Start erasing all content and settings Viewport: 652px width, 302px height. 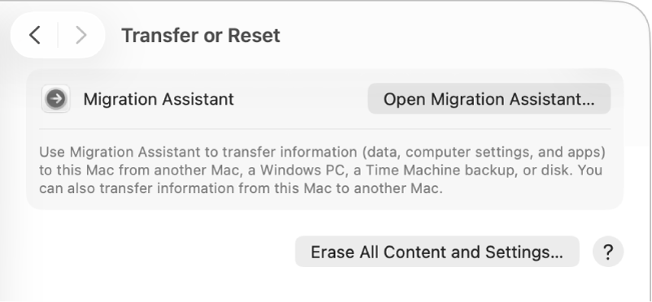pos(437,252)
